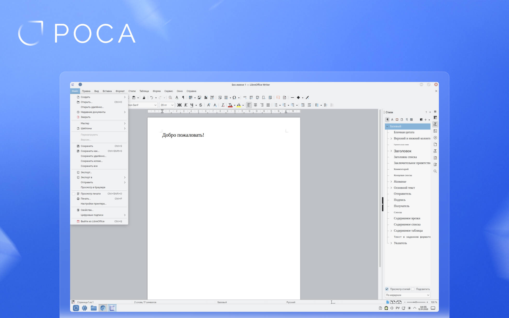Open the По иерархии filter dropdown
Viewport: 509px width, 318px height.
point(407,295)
